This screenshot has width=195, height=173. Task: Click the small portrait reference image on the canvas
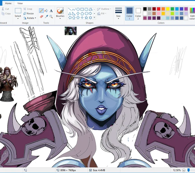click(70, 31)
